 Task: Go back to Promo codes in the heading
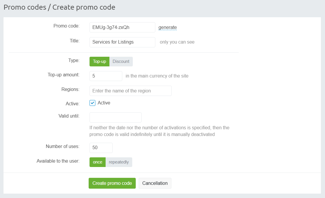25,7
